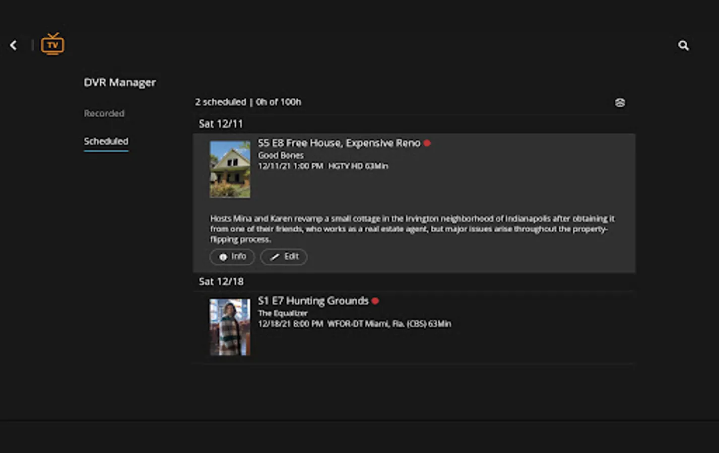Screen dimensions: 719x453
Task: Select the pencil Edit icon for Good Bones
Action: [275, 257]
